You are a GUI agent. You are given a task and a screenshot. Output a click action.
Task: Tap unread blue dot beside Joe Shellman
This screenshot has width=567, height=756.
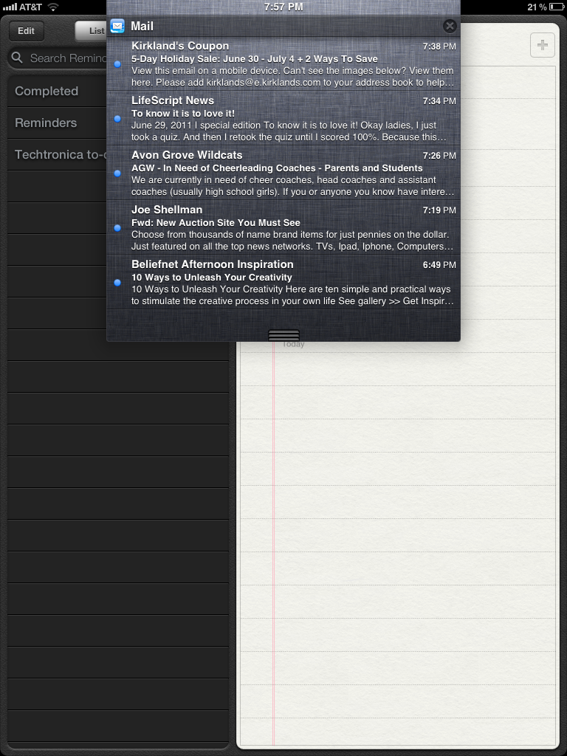[117, 228]
